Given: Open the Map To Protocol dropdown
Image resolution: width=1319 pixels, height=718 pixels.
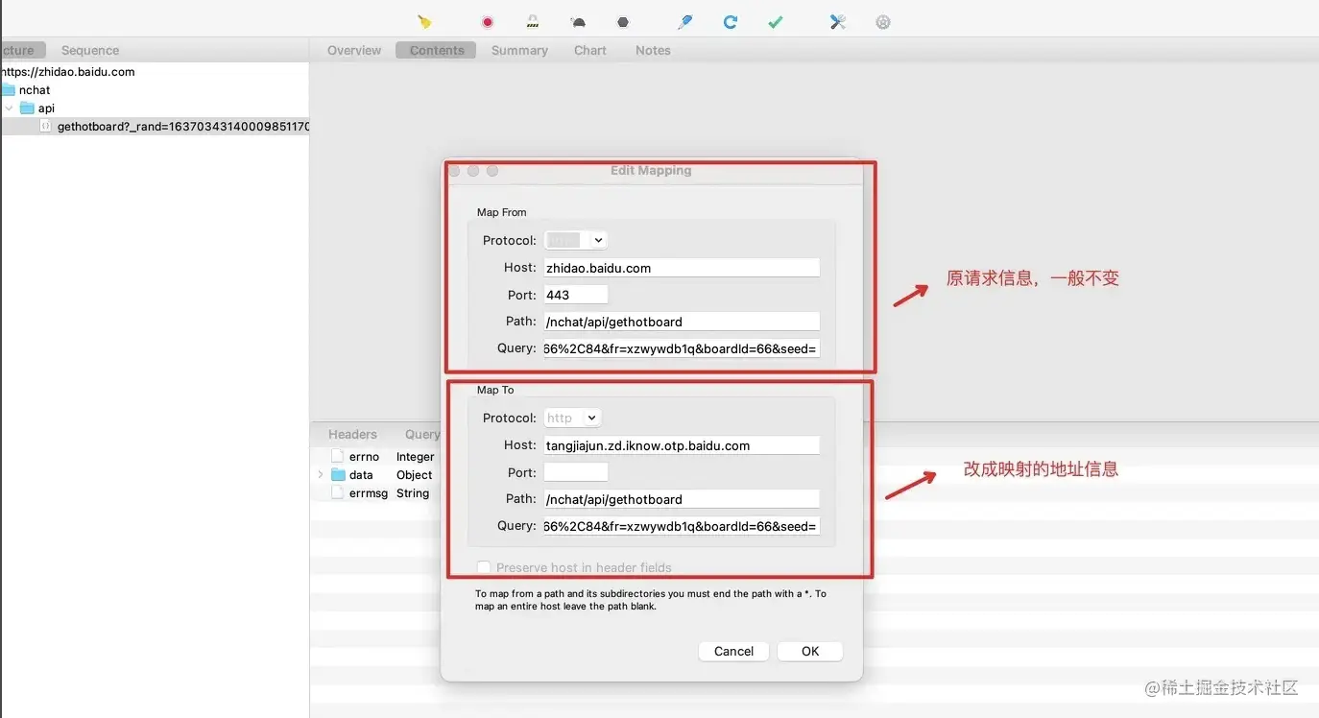Looking at the screenshot, I should [x=572, y=418].
